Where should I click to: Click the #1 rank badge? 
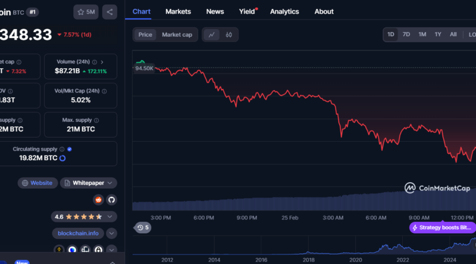(32, 12)
